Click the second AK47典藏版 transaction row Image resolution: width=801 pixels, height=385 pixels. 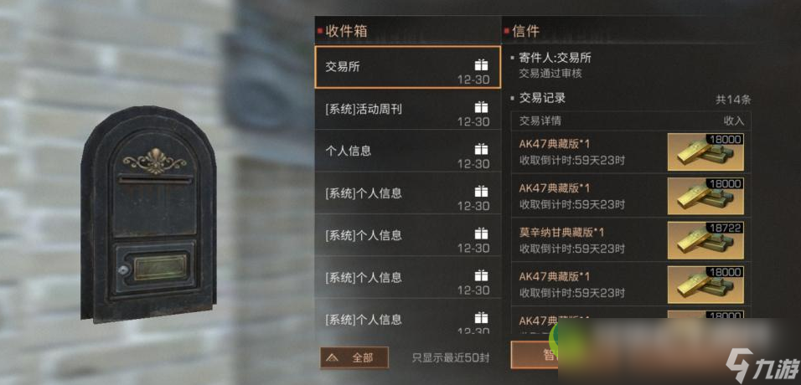631,196
